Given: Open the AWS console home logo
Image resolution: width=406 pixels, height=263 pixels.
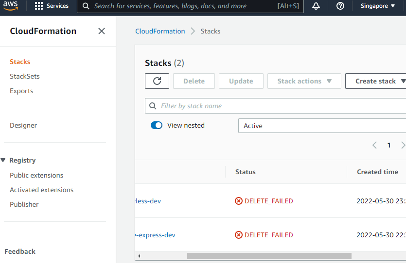Looking at the screenshot, I should tap(10, 6).
